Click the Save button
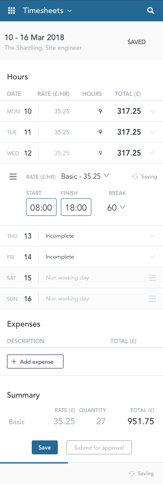The height and width of the screenshot is (484, 163). [x=45, y=447]
